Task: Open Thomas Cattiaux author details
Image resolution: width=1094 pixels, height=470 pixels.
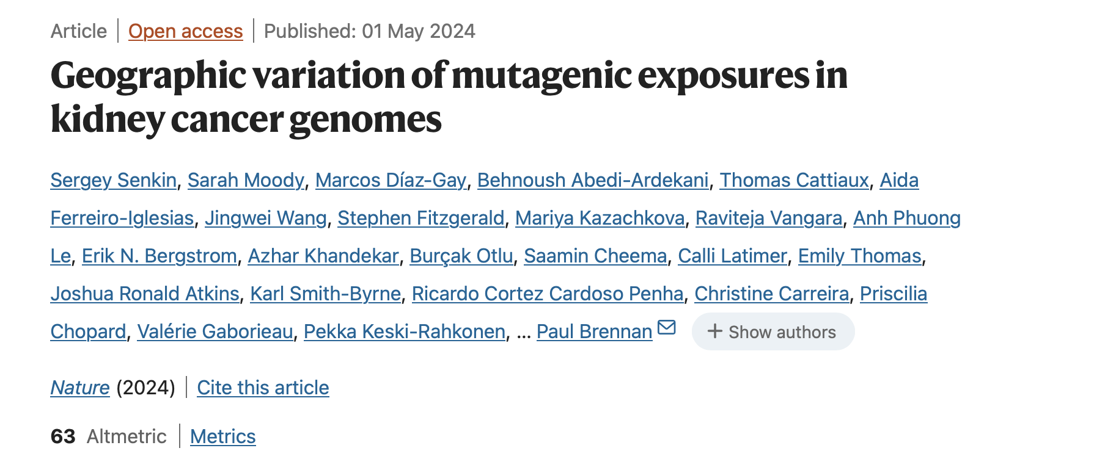Action: pos(794,180)
